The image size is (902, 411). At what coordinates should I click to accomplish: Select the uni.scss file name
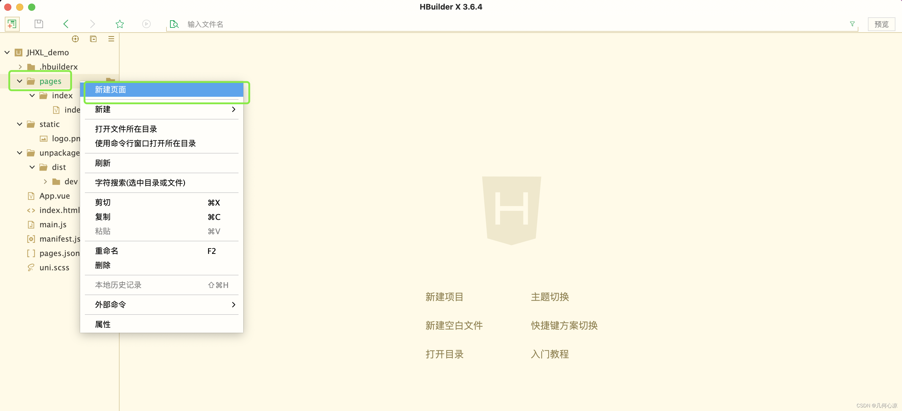tap(54, 268)
